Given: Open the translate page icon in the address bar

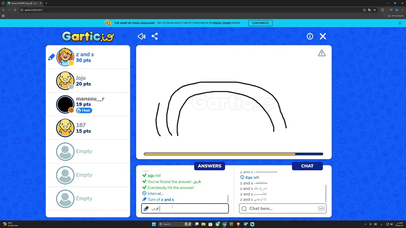Looking at the screenshot, I should [370, 10].
